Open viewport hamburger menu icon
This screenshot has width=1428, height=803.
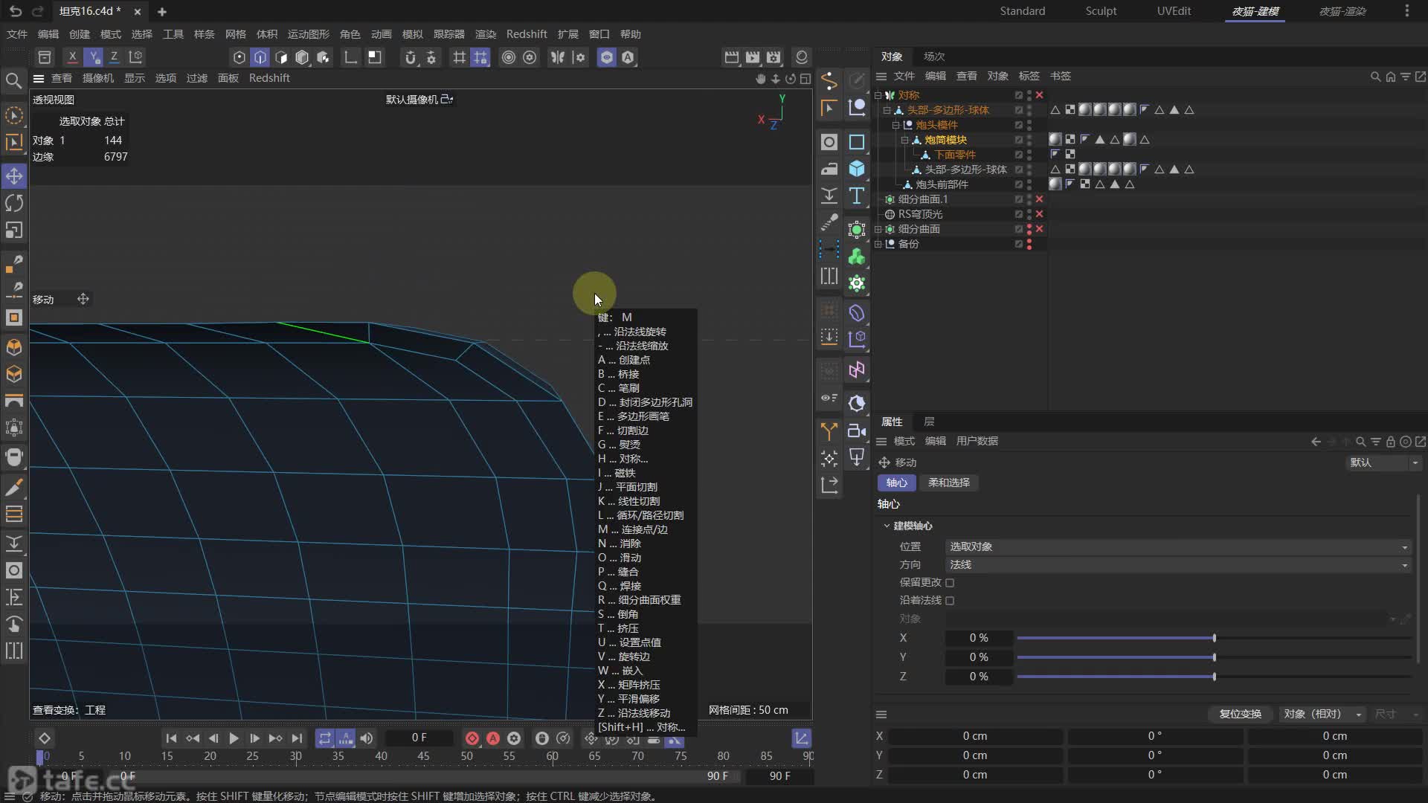39,79
